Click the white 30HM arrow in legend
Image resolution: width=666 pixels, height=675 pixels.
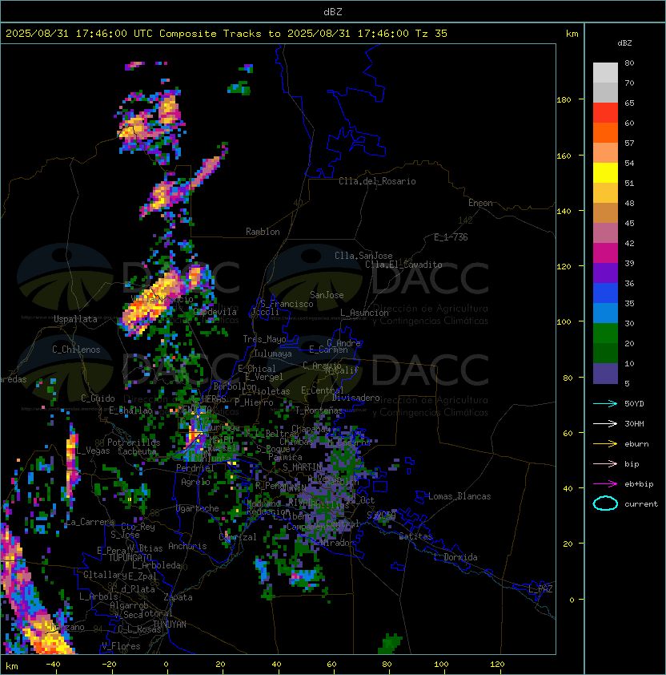(605, 423)
